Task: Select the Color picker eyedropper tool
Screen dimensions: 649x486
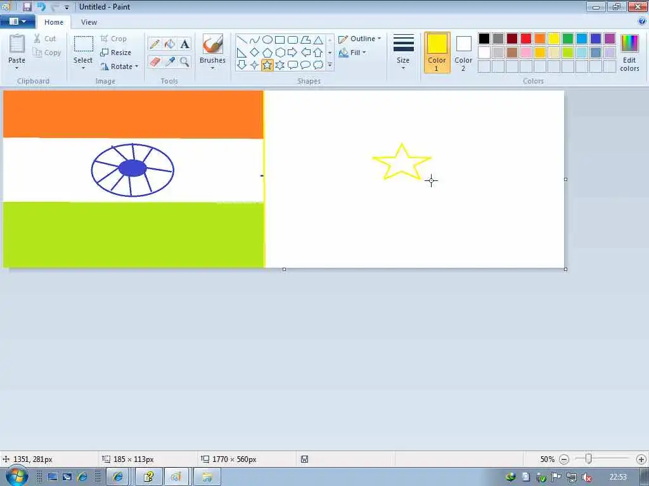Action: tap(170, 62)
